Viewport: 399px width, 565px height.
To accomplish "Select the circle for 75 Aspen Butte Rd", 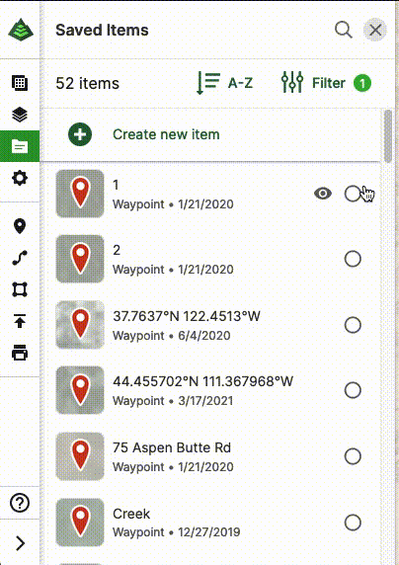I will pos(353,456).
